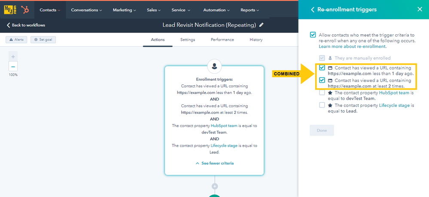Viewport: 429px width, 197px height.
Task: Open the Sales dropdown menu
Action: (154, 10)
